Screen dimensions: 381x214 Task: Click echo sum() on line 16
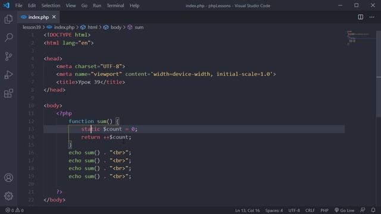85,153
